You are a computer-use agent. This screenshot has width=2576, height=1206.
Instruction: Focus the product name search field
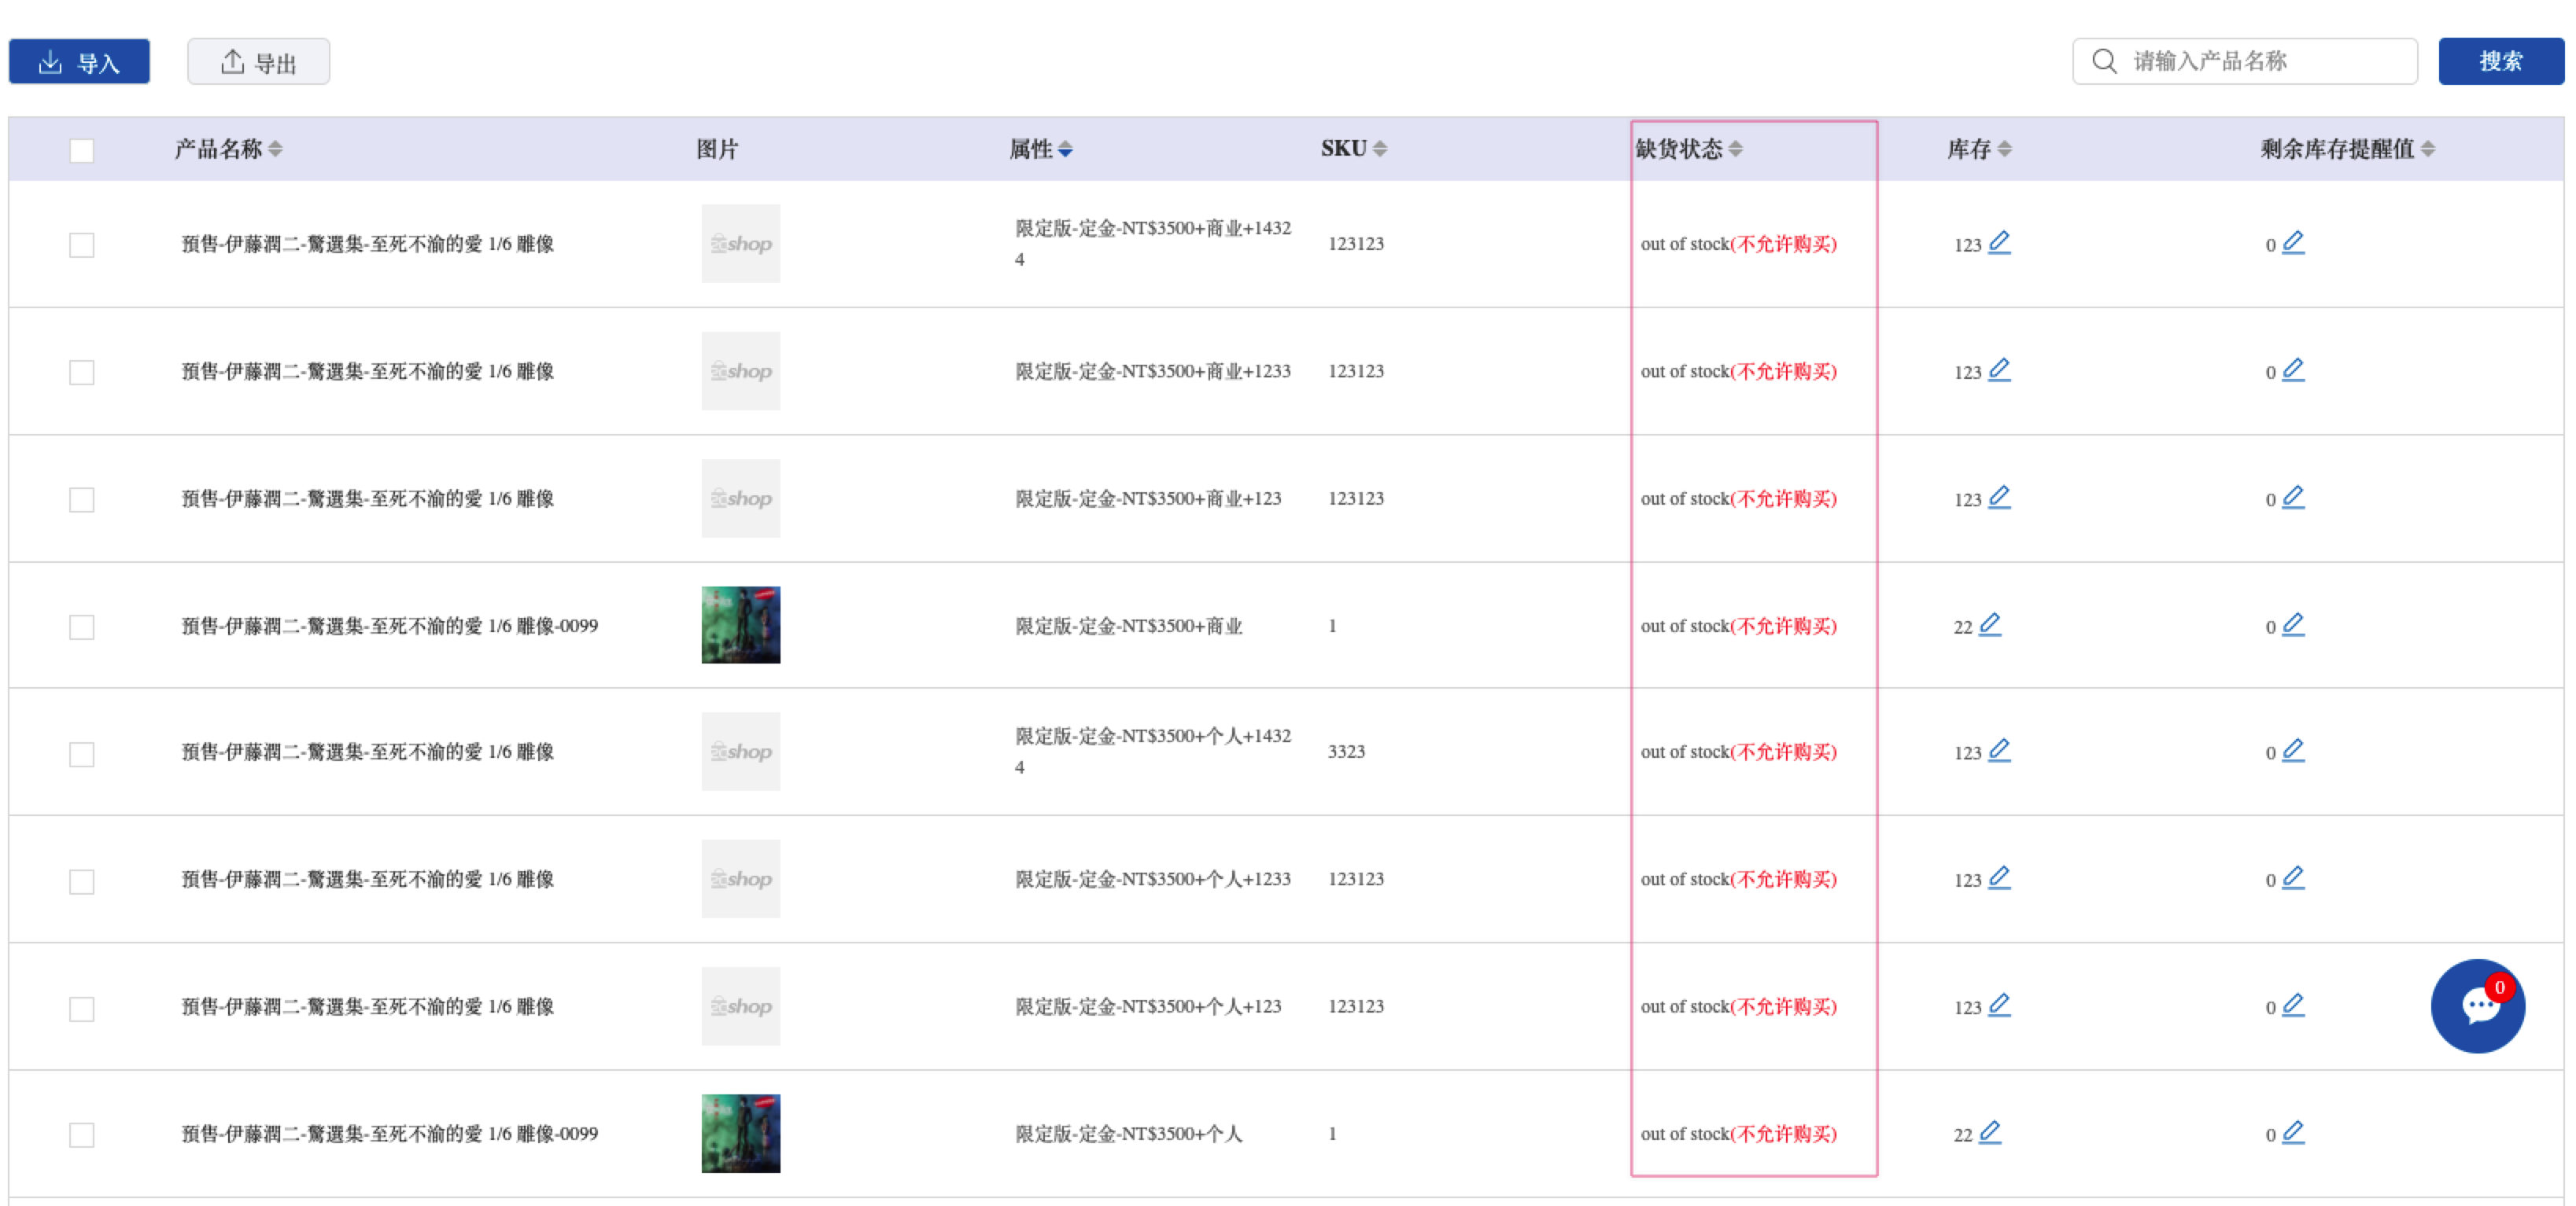2245,61
